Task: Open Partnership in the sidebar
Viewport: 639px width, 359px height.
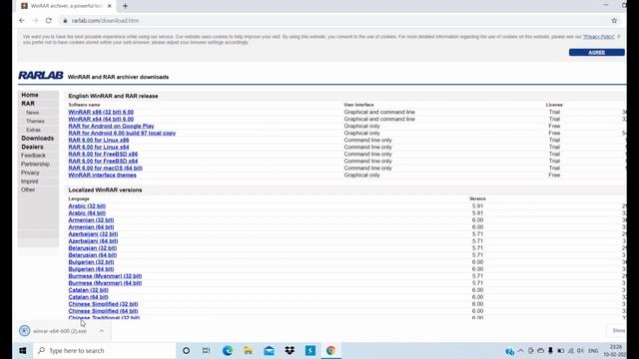Action: pyautogui.click(x=36, y=164)
